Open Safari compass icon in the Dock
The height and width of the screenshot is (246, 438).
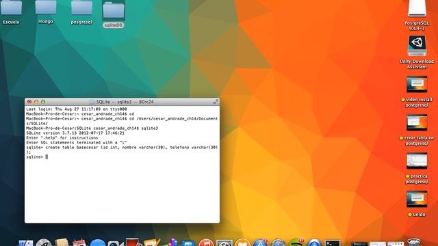click(x=279, y=243)
